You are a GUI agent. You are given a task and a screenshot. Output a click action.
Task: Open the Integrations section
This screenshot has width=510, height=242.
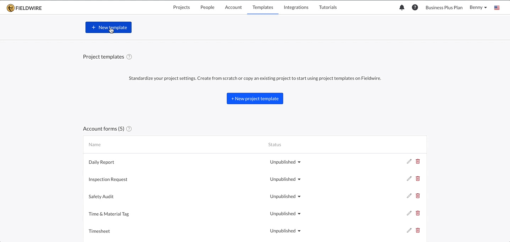[296, 7]
